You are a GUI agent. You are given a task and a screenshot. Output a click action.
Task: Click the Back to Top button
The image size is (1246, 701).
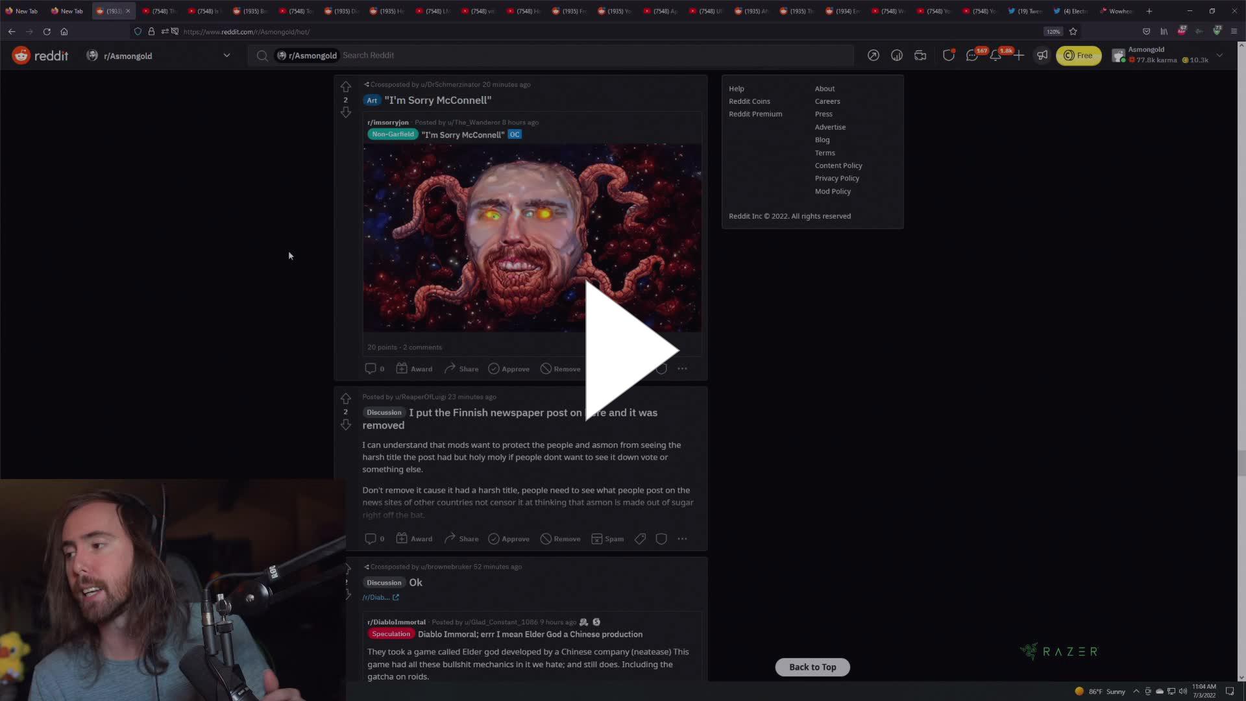[812, 667]
